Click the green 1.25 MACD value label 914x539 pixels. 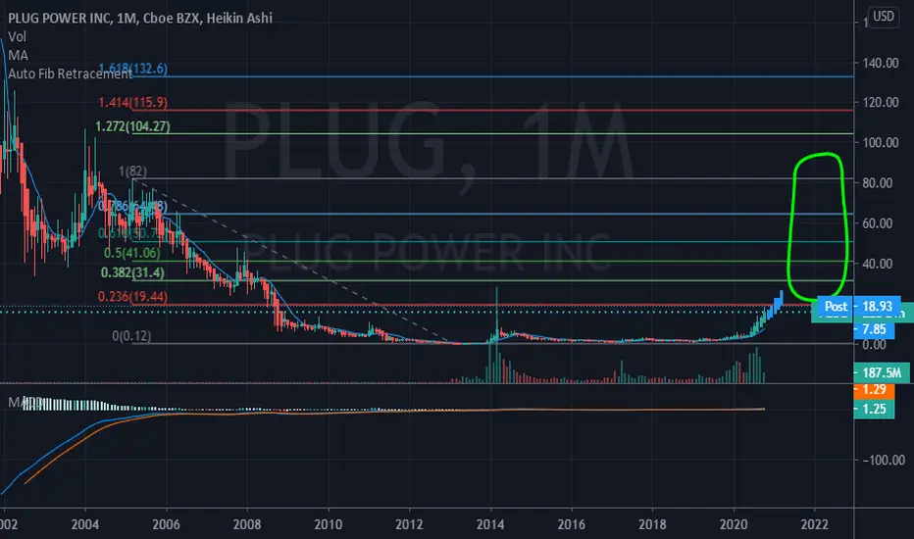tap(874, 409)
